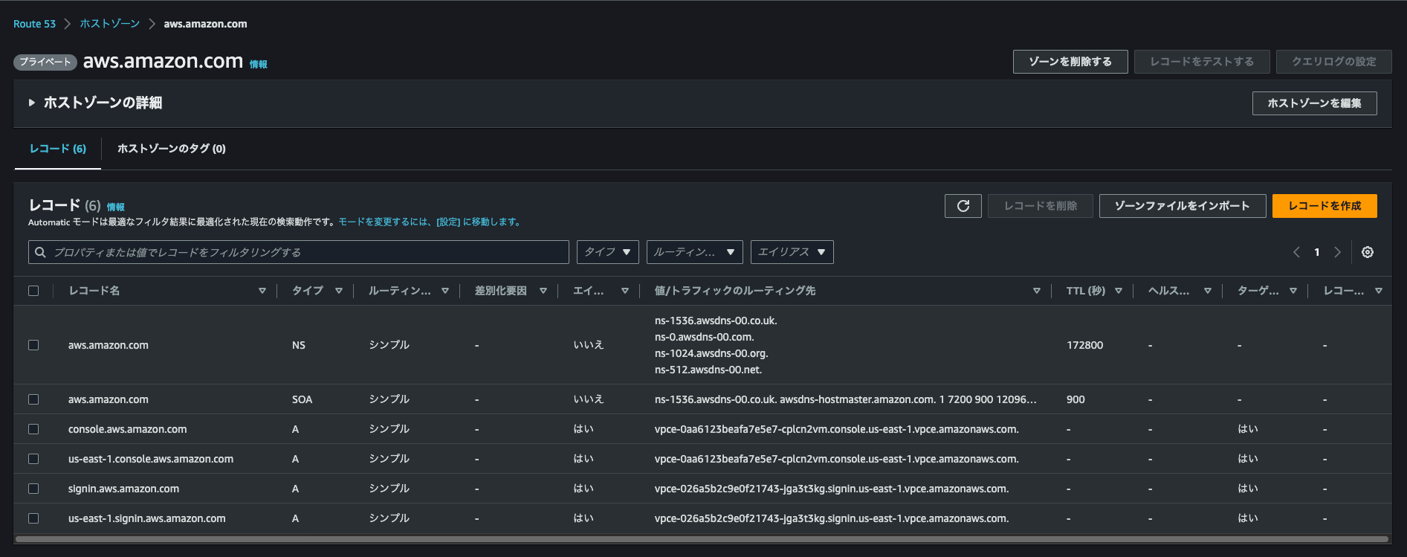Click the プライベート badge

click(45, 62)
